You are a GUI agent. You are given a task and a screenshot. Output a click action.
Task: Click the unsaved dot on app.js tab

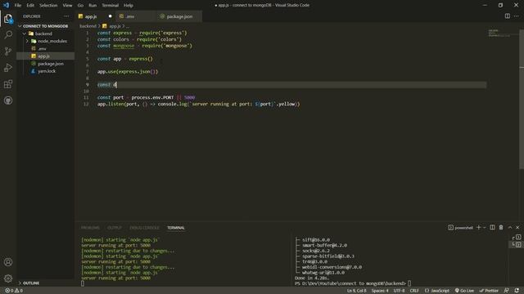(110, 16)
